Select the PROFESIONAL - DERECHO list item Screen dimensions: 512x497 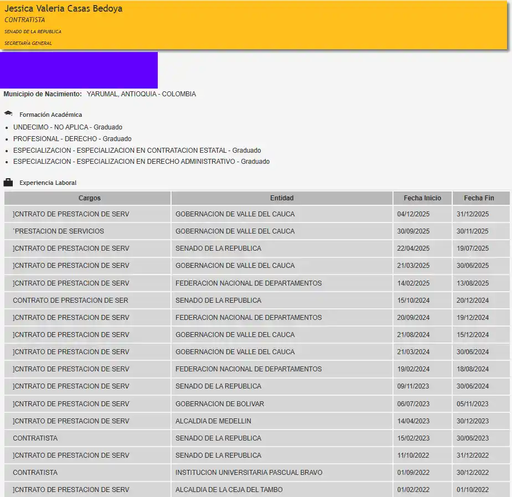72,139
